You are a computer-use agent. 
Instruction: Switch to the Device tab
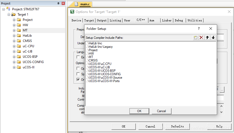coord(76,20)
